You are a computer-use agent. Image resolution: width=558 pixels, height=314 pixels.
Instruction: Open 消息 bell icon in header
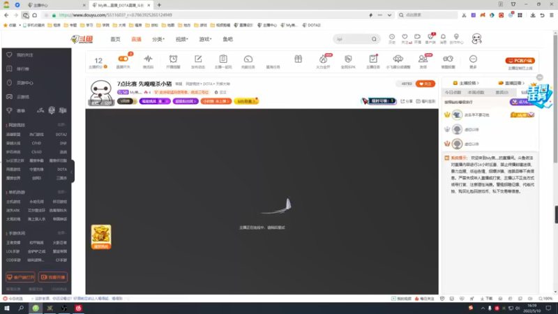pos(443,38)
